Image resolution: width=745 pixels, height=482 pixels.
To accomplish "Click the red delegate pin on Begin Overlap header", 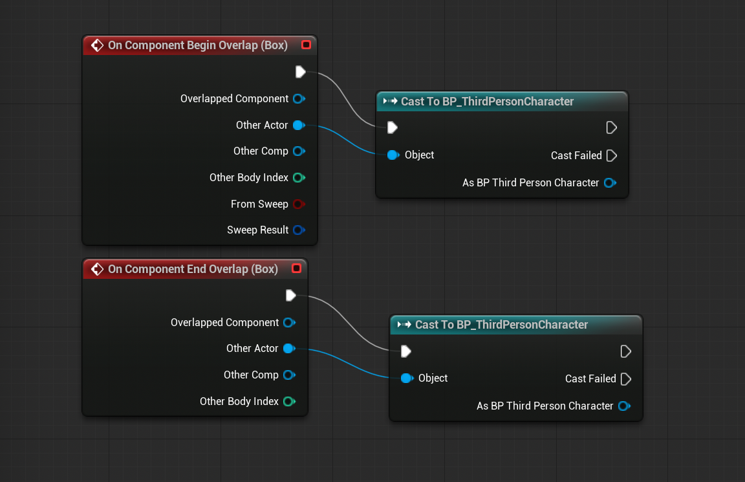I will [x=307, y=45].
